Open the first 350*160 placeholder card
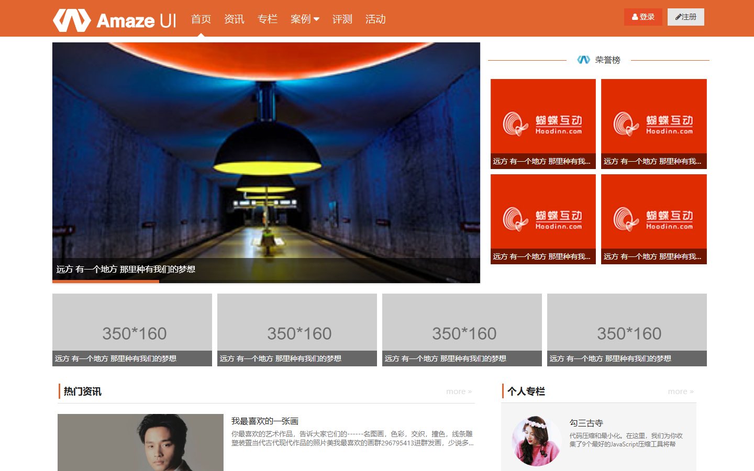 click(x=132, y=330)
